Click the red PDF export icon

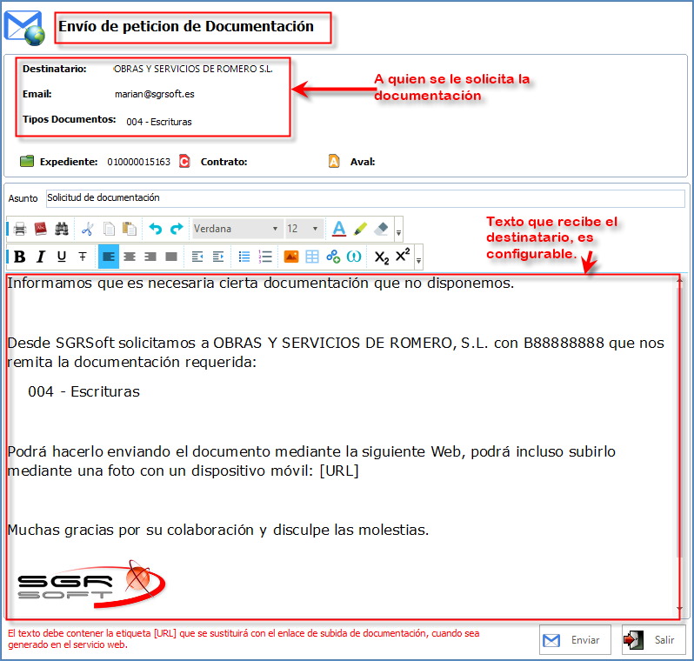[x=41, y=229]
